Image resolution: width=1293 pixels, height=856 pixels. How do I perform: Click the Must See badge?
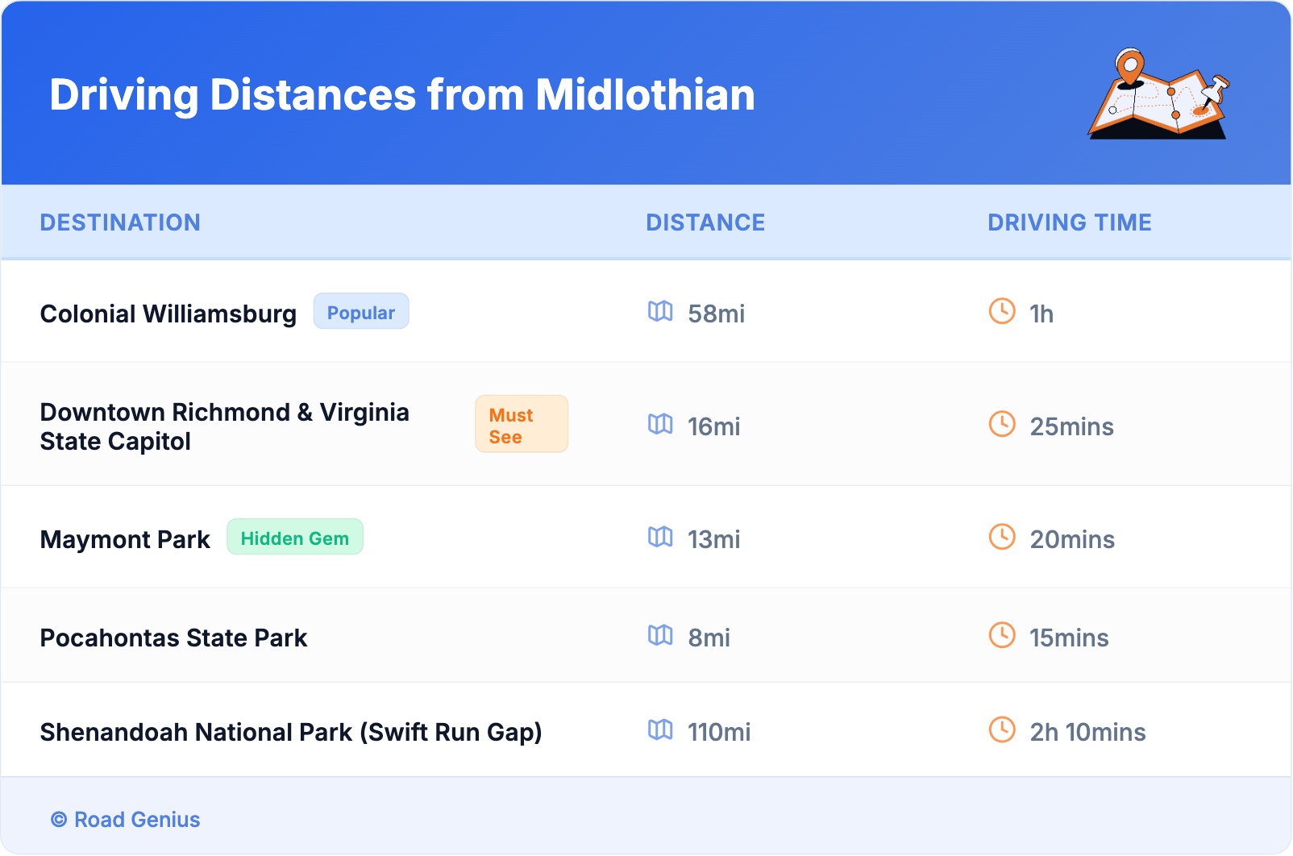pyautogui.click(x=521, y=425)
